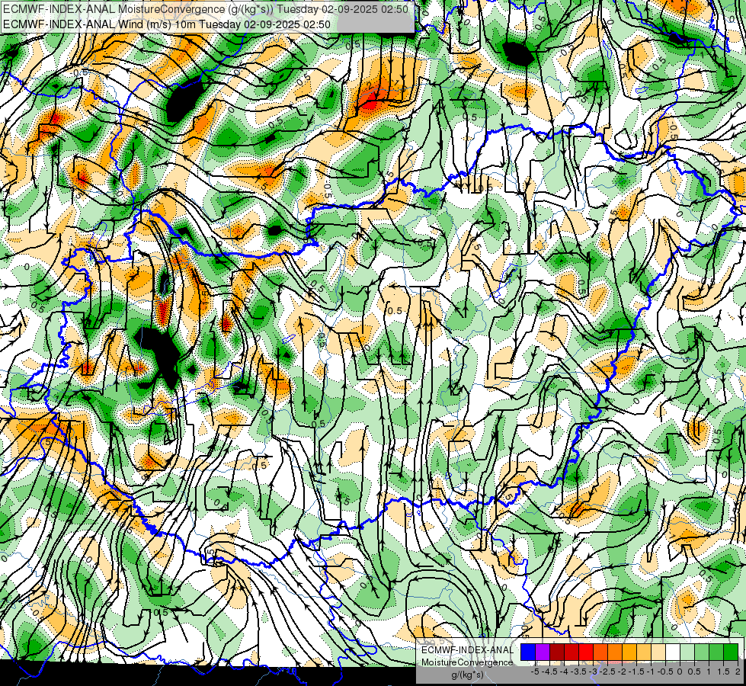Click the Wind 10m title line
This screenshot has width=746, height=686.
[167, 24]
